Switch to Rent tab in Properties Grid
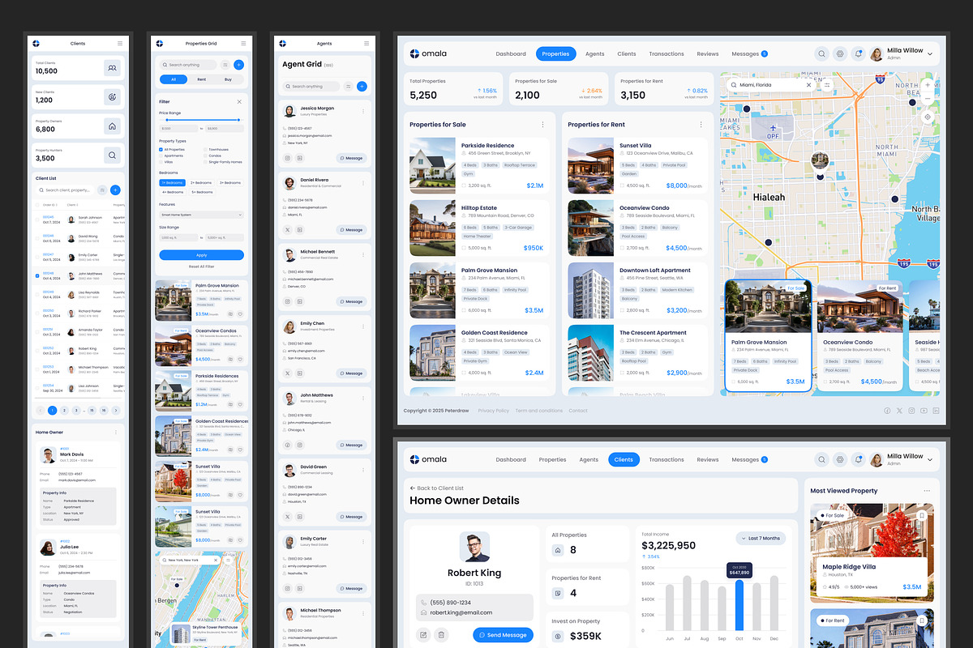 [201, 79]
